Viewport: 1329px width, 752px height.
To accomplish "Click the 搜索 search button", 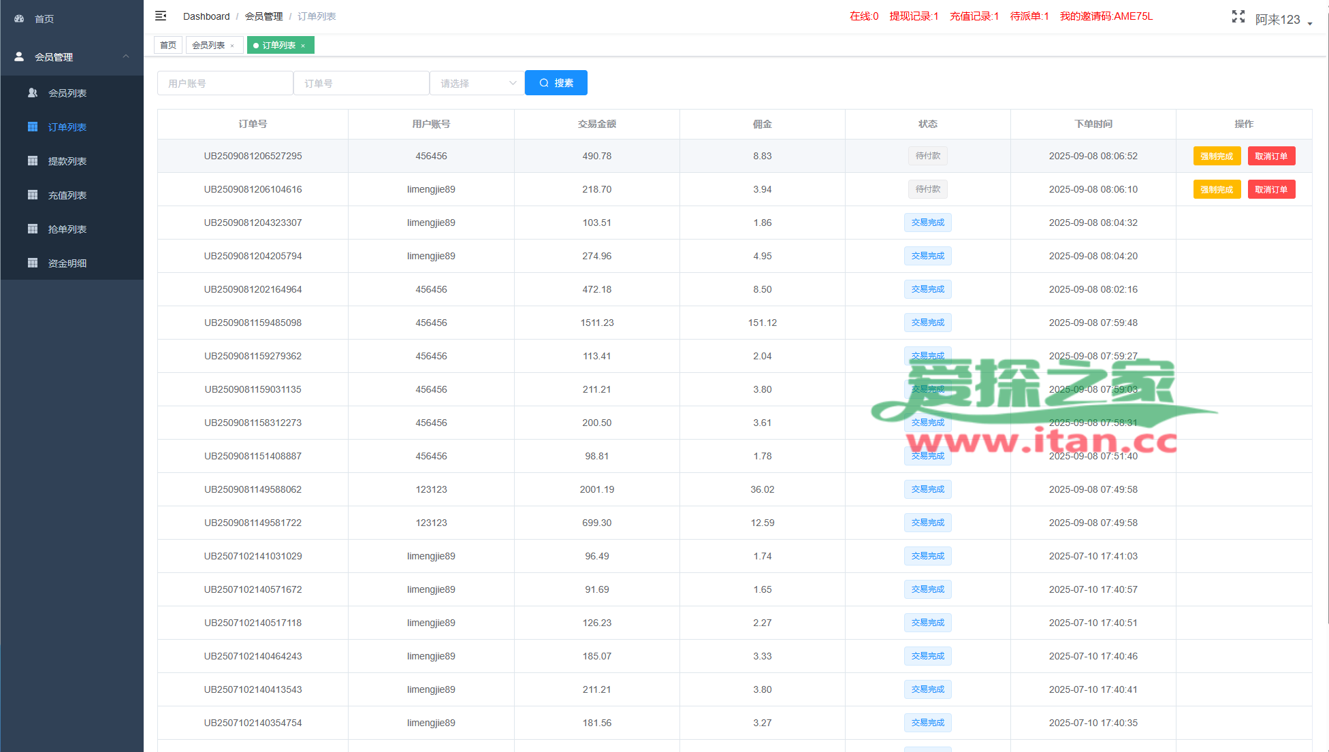I will (x=556, y=83).
